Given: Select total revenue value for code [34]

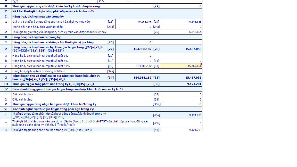Looking at the screenshot, I should [134, 77].
